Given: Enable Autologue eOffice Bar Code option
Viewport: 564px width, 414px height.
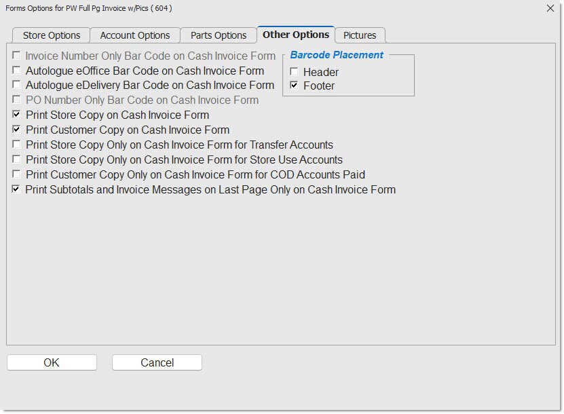Looking at the screenshot, I should click(x=16, y=71).
